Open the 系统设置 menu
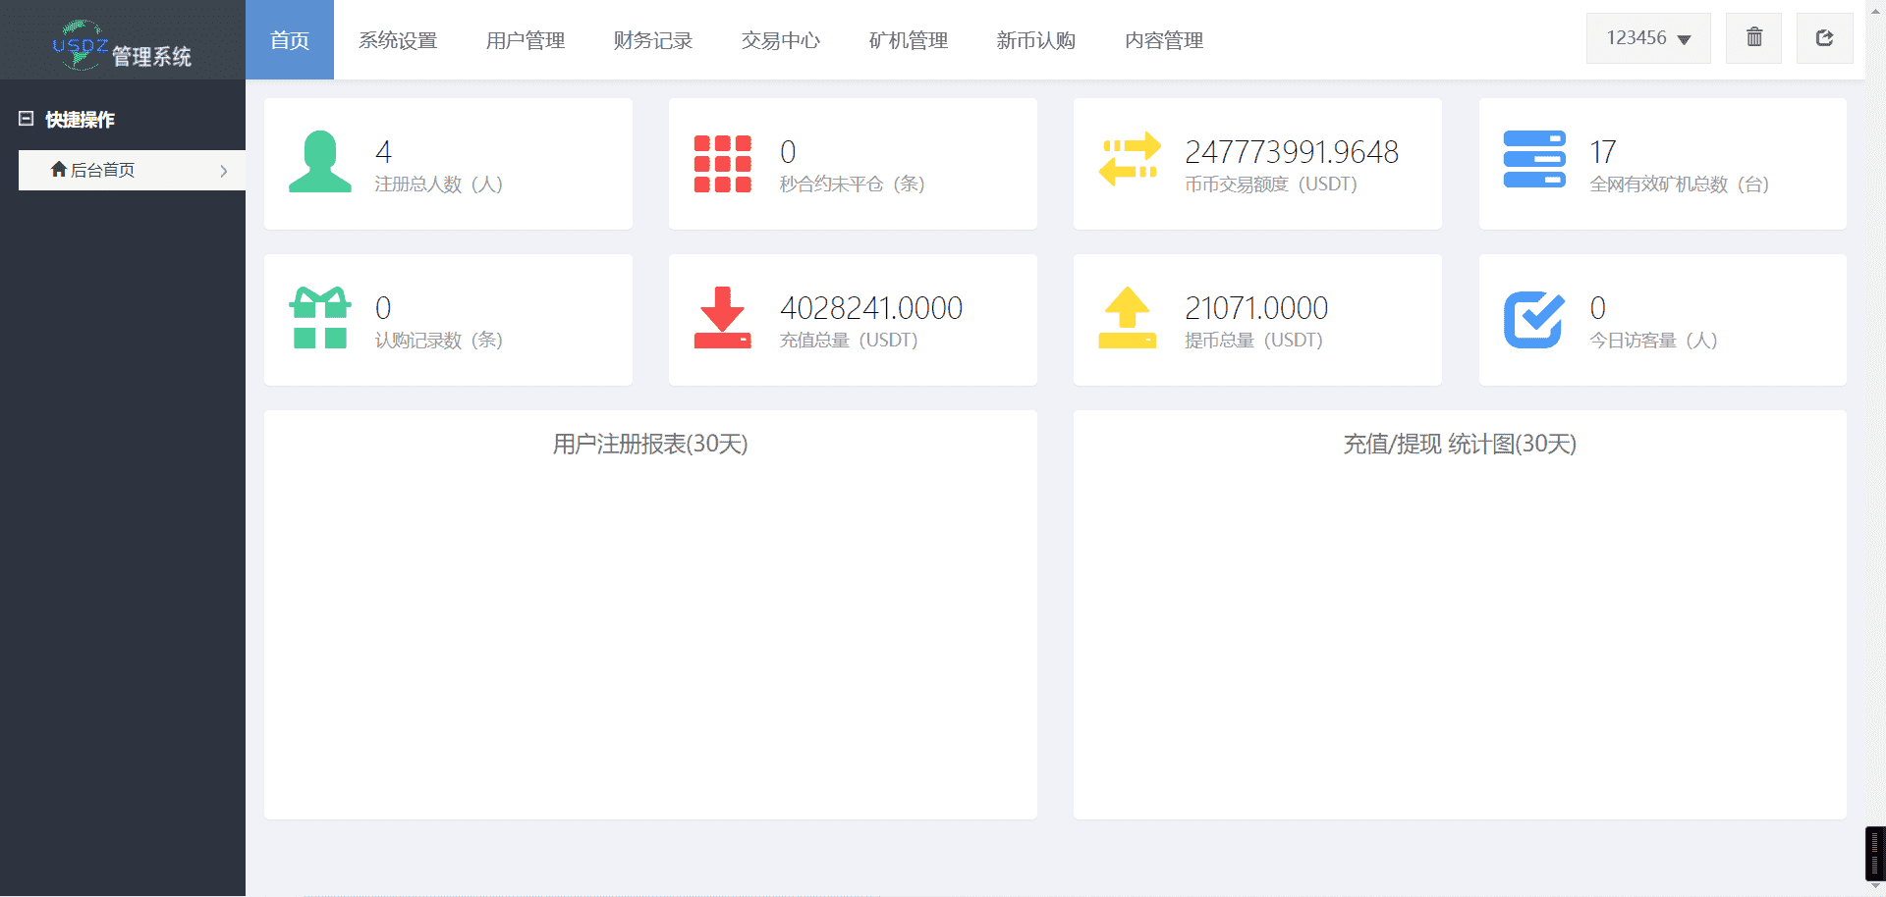 coord(398,40)
